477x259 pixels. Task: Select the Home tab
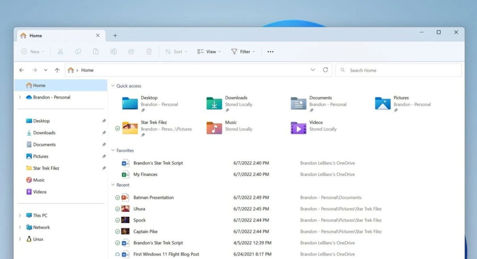[61, 36]
